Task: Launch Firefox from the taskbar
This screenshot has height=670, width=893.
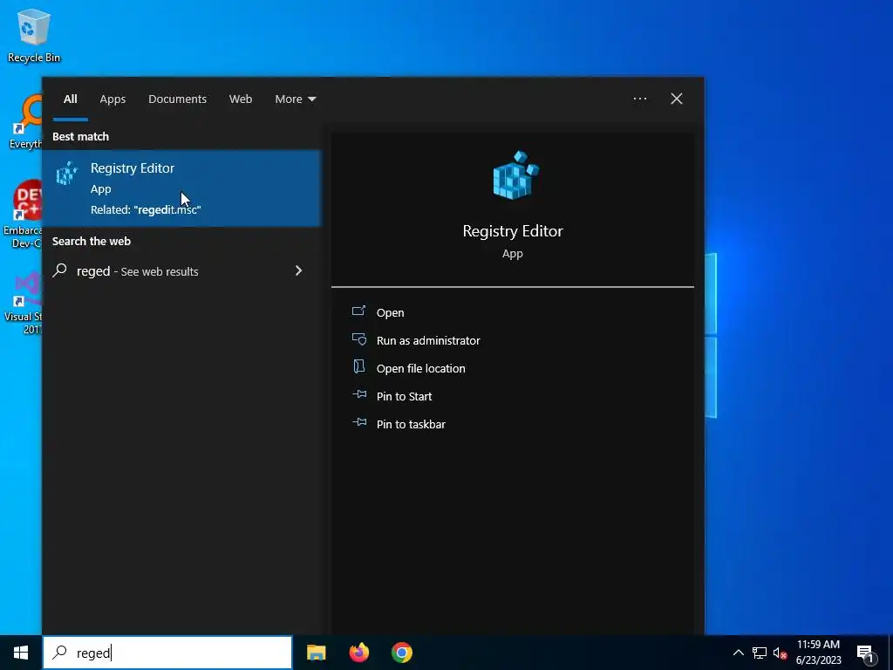Action: [358, 653]
